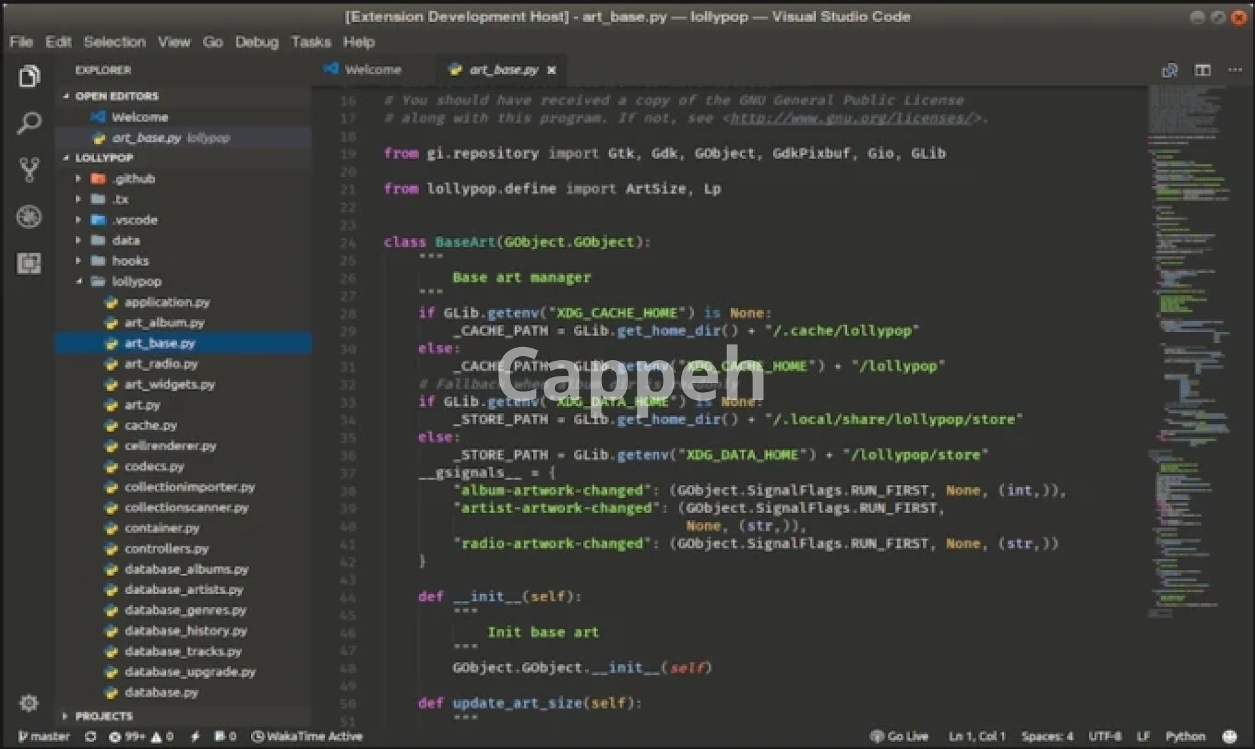Viewport: 1255px width, 749px height.
Task: Open the Search view in activity bar
Action: pos(29,123)
